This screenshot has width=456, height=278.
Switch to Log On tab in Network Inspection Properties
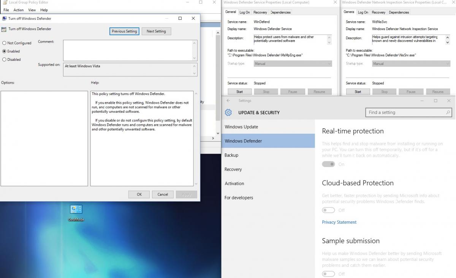click(363, 13)
